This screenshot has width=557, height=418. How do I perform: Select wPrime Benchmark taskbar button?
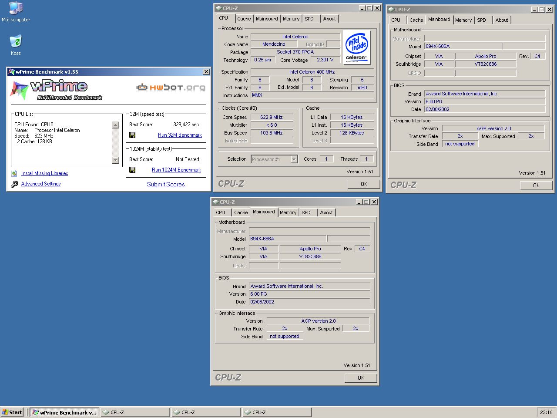click(x=64, y=412)
